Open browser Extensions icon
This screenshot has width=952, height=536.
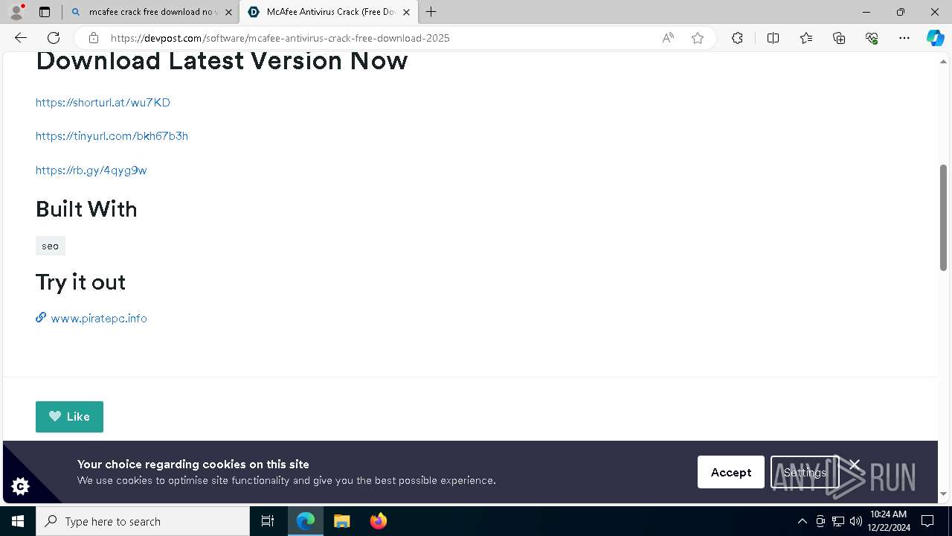coord(737,38)
